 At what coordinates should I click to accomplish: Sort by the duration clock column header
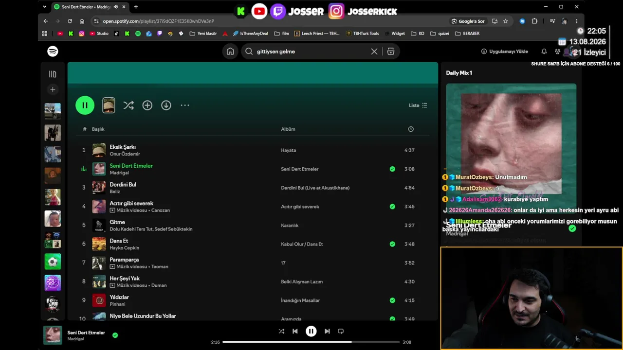(x=411, y=129)
